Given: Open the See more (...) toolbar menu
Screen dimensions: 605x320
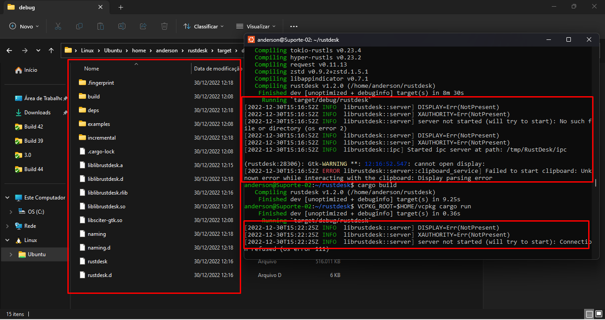Looking at the screenshot, I should pos(293,26).
